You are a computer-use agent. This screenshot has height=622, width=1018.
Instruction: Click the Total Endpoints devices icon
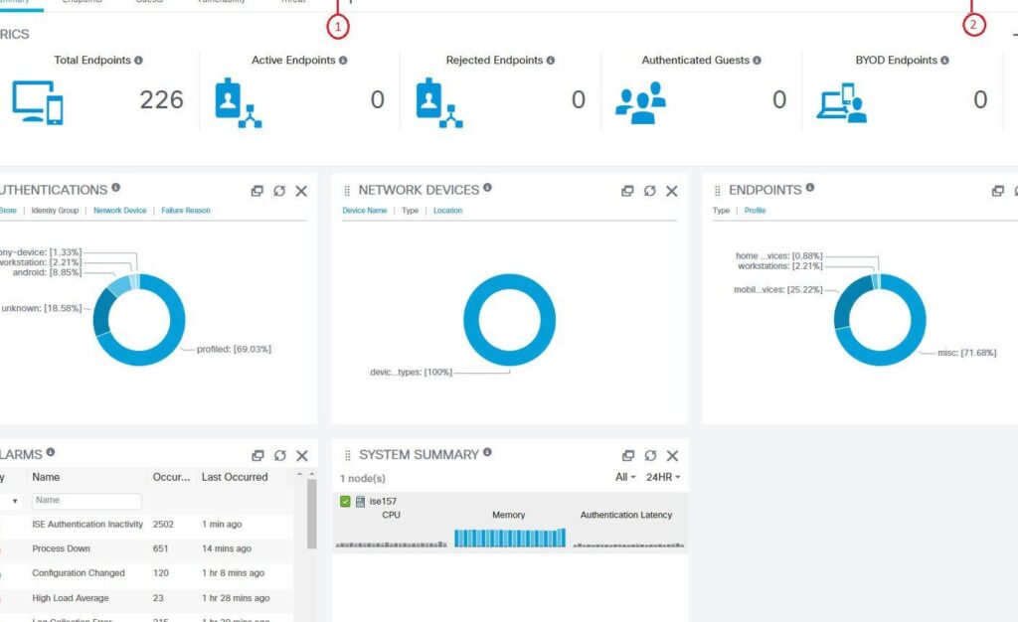[38, 101]
